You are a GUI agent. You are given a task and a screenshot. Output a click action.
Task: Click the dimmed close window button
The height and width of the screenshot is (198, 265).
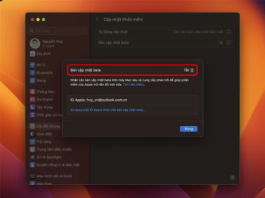[x=32, y=19]
